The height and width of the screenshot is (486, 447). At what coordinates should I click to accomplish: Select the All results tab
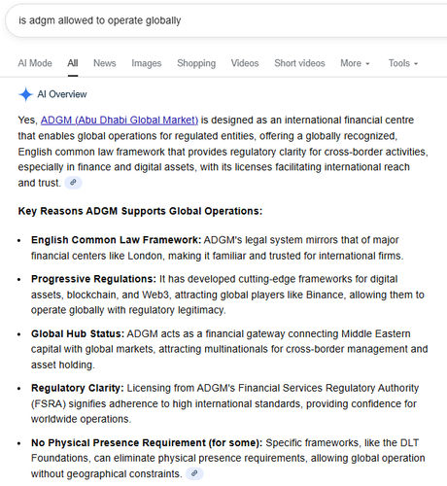tap(73, 63)
